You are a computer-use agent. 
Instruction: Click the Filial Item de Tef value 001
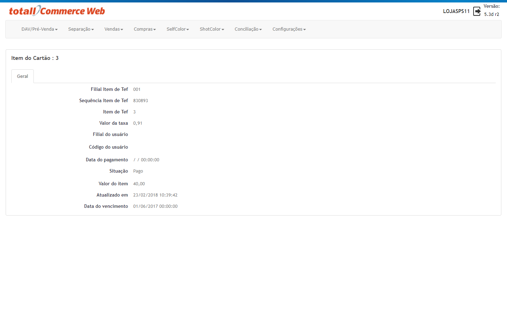click(137, 89)
